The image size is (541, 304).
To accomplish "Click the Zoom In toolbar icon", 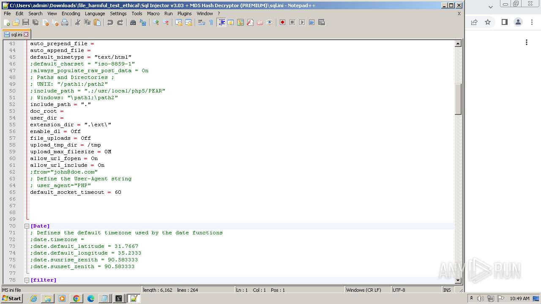I will point(156,22).
